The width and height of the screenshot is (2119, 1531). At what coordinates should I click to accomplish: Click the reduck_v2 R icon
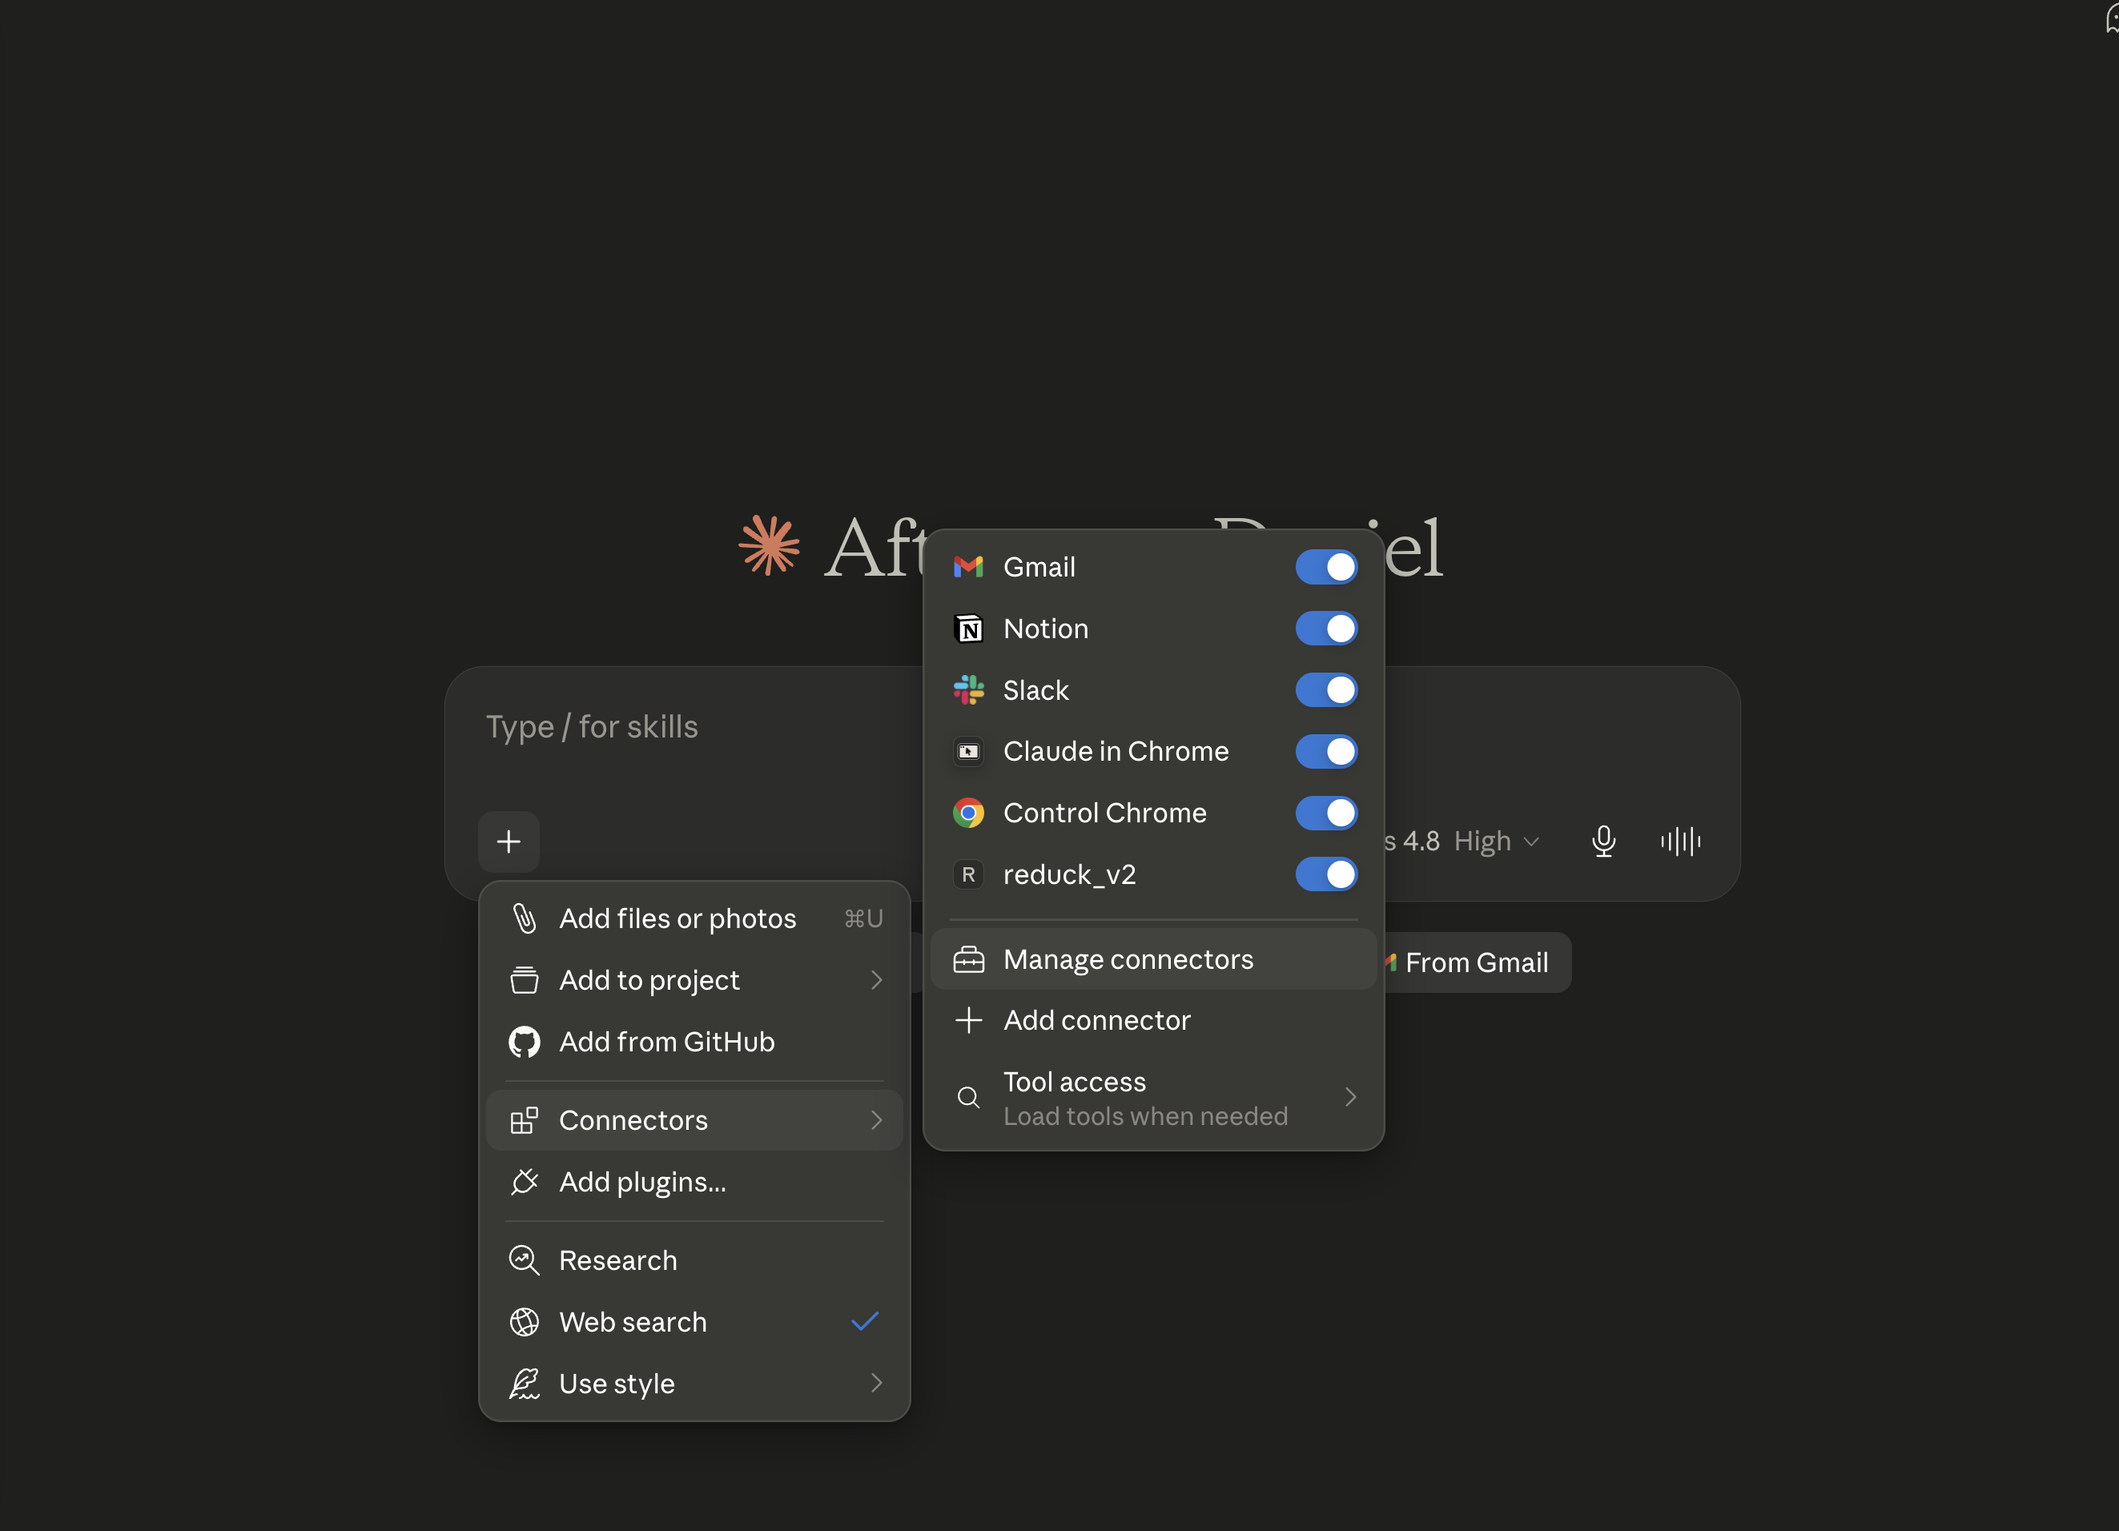click(x=969, y=875)
